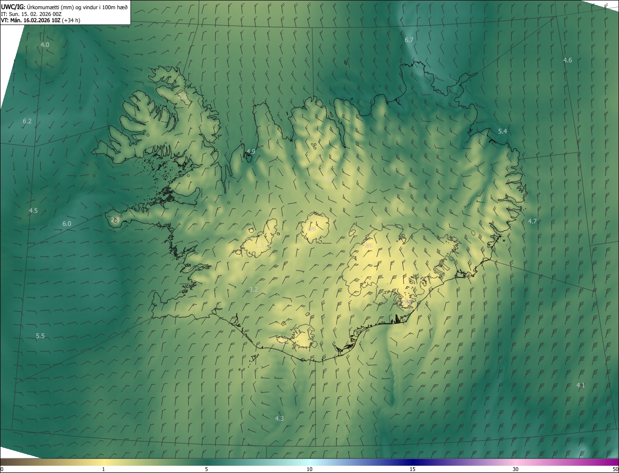
Task: Click the map value label 4.6
Action: coord(568,60)
